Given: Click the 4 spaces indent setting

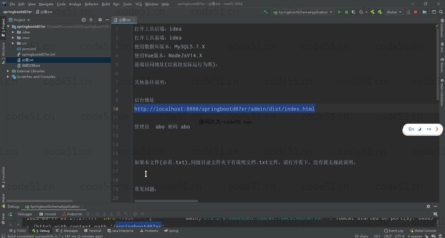Looking at the screenshot, I should click(x=415, y=236).
